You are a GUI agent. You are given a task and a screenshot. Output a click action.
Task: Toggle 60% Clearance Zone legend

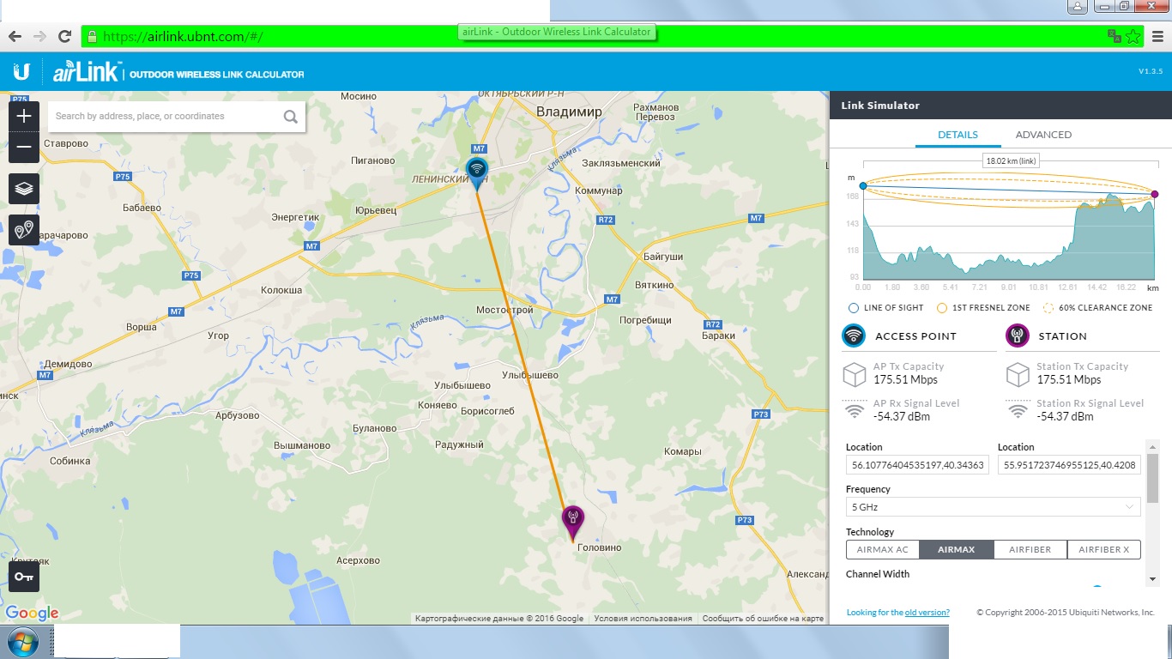[1098, 307]
